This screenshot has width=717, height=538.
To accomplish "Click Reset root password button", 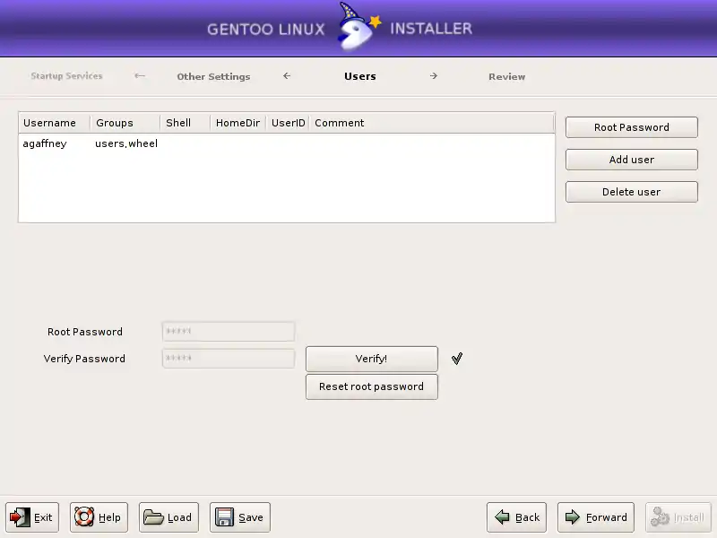I will click(371, 386).
